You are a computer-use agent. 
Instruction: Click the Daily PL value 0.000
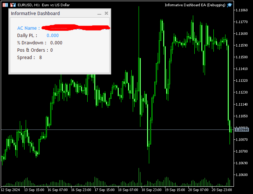(52, 36)
